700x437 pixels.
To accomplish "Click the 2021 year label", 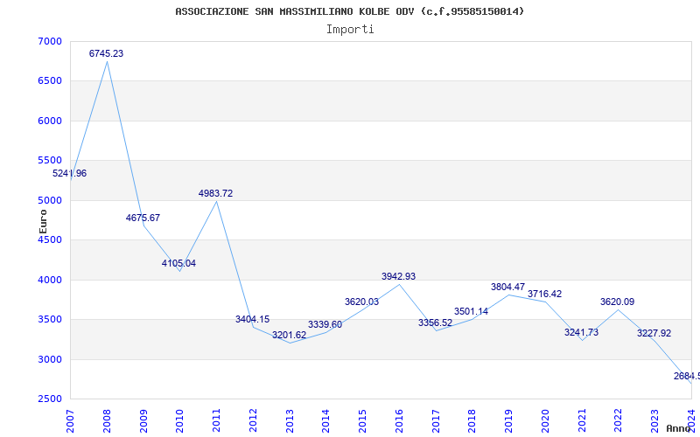I will click(582, 421).
